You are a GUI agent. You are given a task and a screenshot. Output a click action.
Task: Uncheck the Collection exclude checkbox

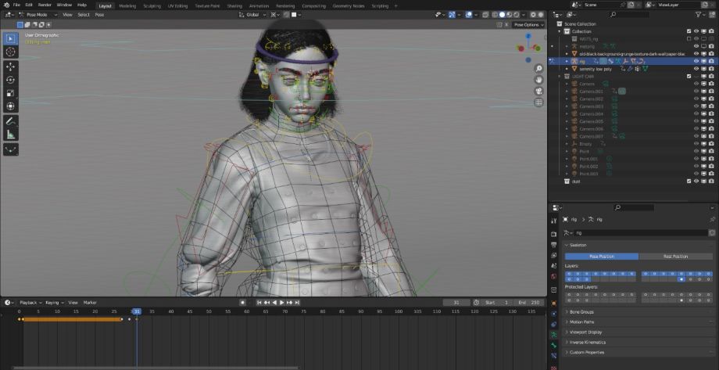[x=689, y=31]
